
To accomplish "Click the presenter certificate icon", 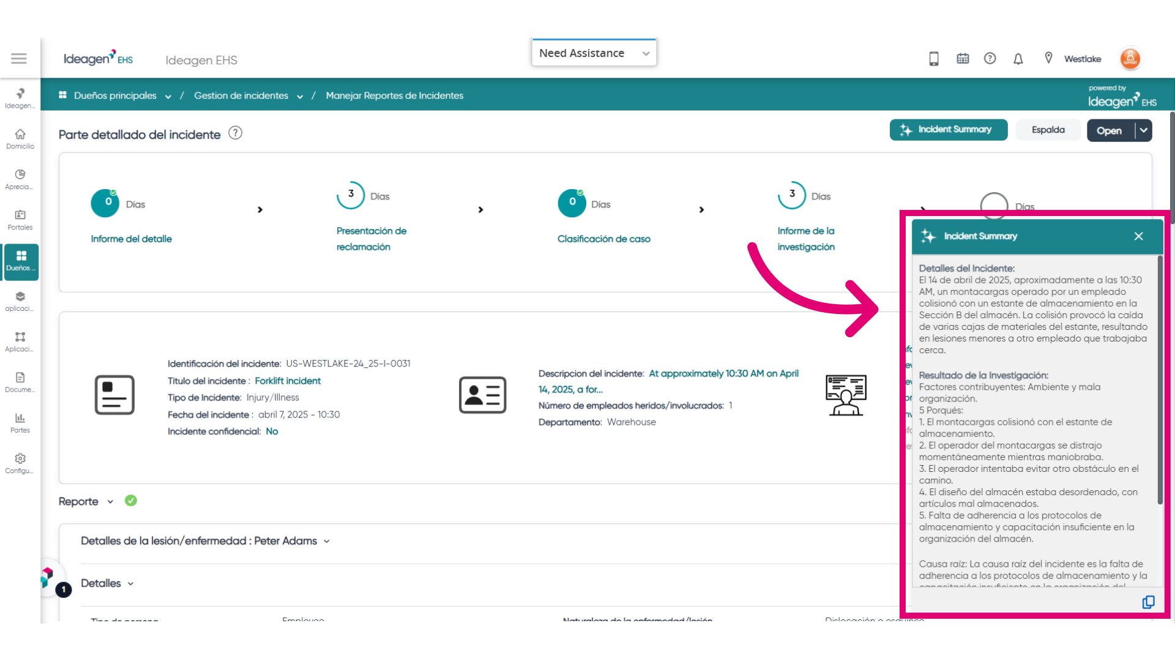I will click(x=846, y=395).
